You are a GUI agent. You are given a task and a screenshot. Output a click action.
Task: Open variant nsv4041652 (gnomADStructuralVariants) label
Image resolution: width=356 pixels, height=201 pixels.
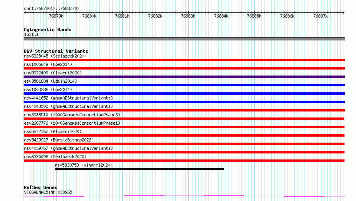click(68, 98)
